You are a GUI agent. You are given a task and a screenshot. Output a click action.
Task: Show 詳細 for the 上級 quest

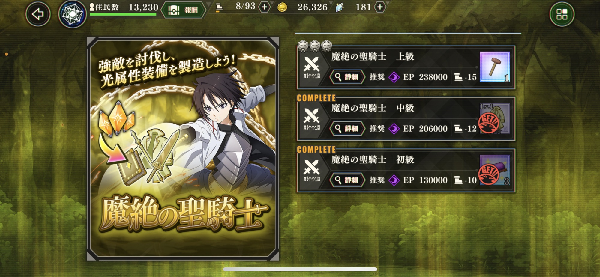pos(347,77)
